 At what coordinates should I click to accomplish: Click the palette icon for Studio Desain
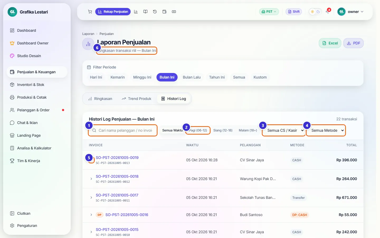pos(12,56)
